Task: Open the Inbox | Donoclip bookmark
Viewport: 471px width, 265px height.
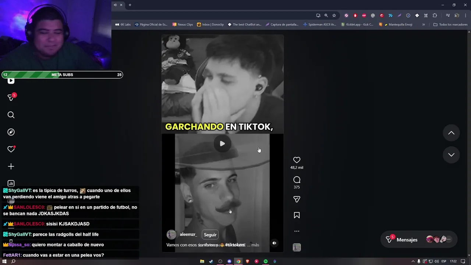Action: click(x=210, y=25)
